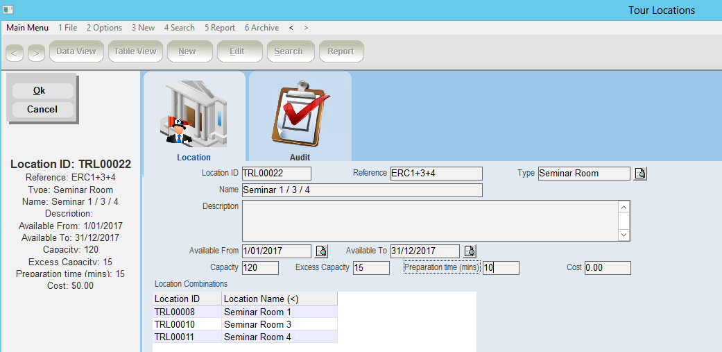This screenshot has width=722, height=352.
Task: Open the Location tab building icon
Action: point(194,112)
